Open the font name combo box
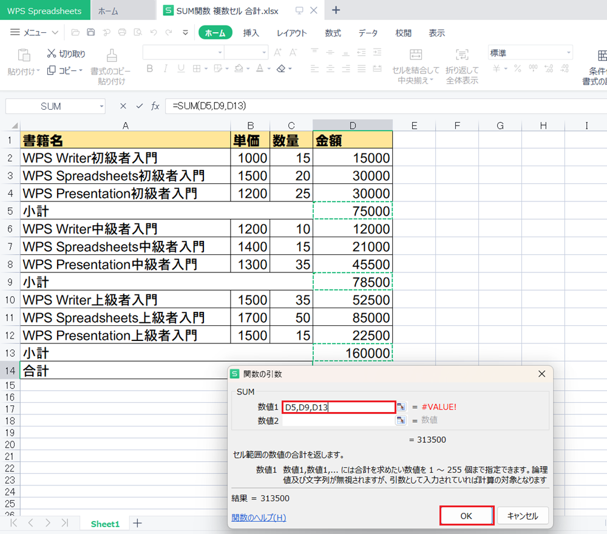Viewport: 607px width, 534px height. 183,52
